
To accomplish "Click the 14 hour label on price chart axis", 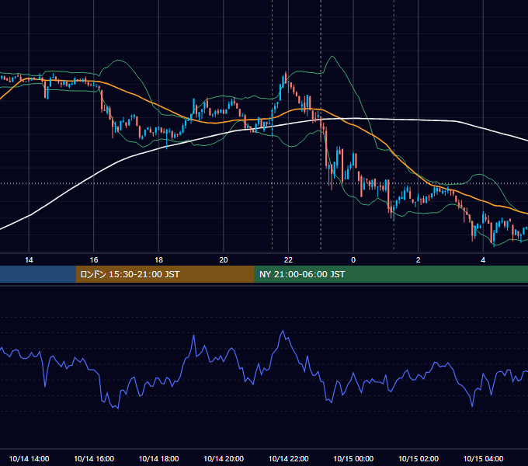I will coord(29,260).
